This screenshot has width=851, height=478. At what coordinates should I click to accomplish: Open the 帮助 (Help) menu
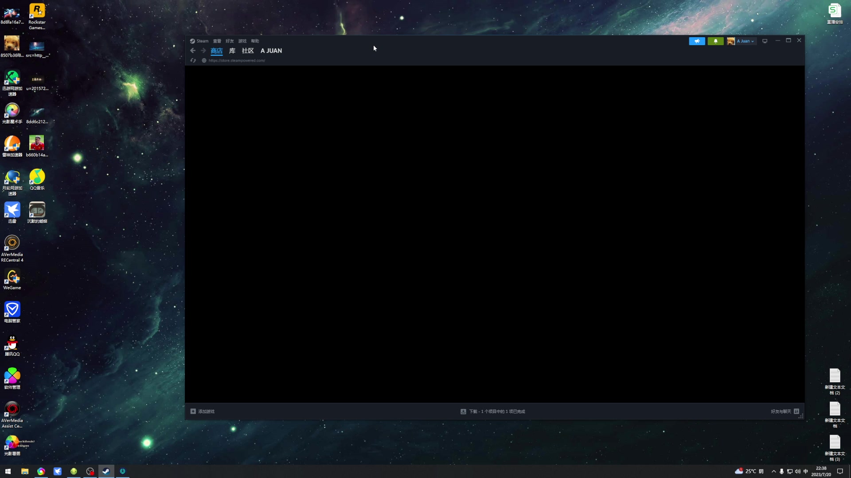point(255,41)
